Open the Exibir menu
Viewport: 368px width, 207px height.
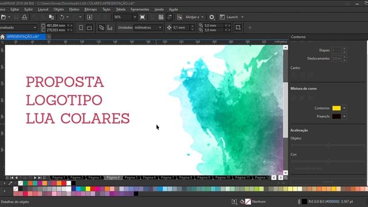point(29,9)
